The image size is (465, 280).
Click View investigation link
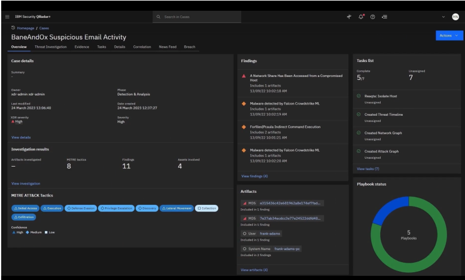tap(26, 183)
